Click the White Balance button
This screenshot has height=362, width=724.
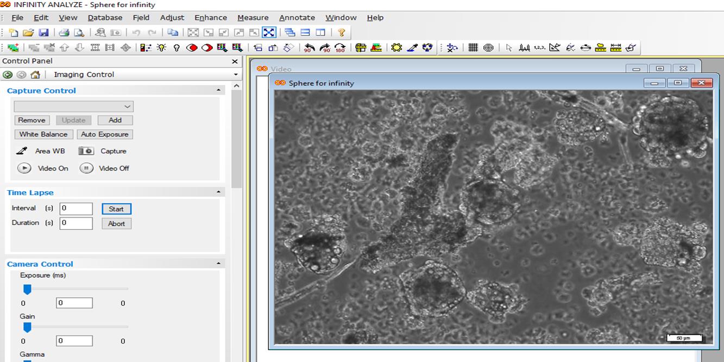[43, 134]
